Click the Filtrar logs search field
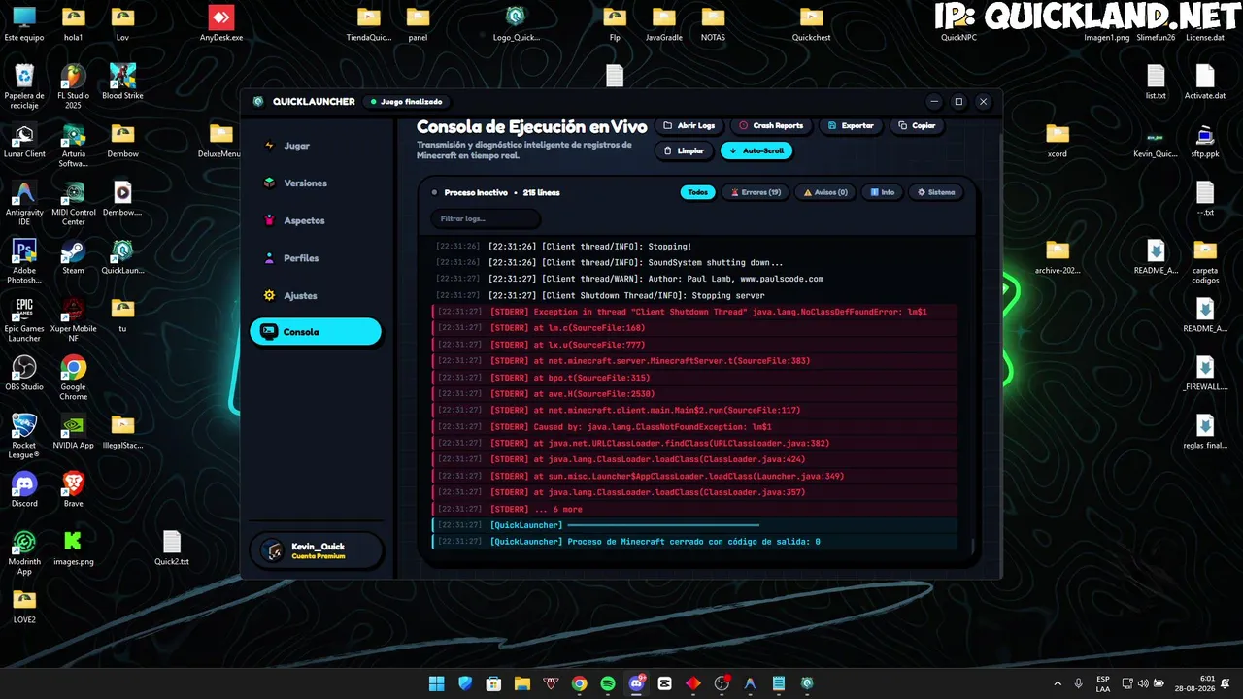This screenshot has width=1243, height=699. point(485,218)
